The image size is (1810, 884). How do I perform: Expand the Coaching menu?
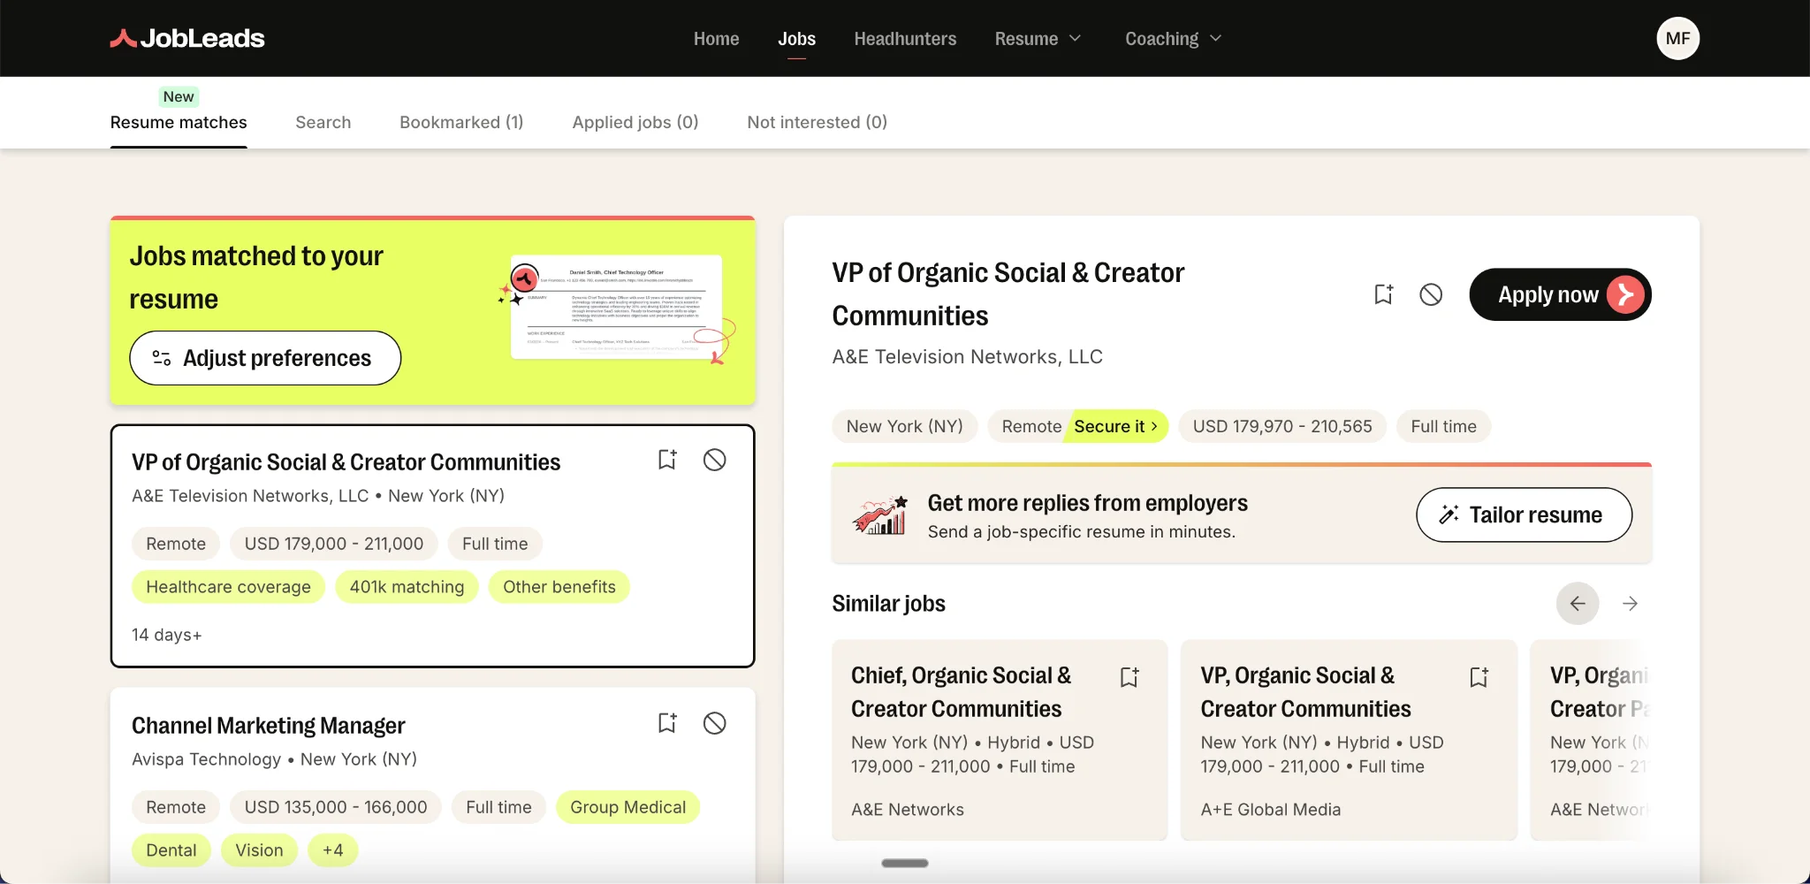[1173, 39]
